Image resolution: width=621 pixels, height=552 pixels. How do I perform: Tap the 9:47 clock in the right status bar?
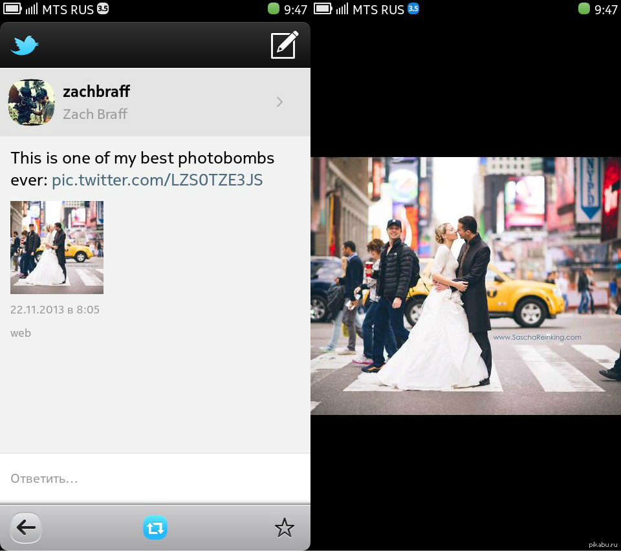tap(606, 9)
